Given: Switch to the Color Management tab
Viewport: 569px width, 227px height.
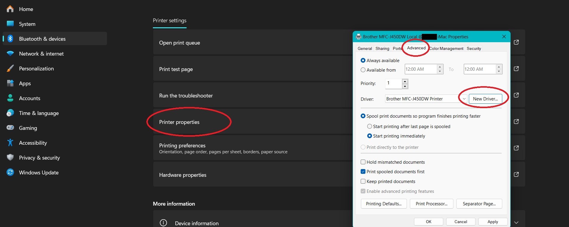Looking at the screenshot, I should [x=446, y=48].
